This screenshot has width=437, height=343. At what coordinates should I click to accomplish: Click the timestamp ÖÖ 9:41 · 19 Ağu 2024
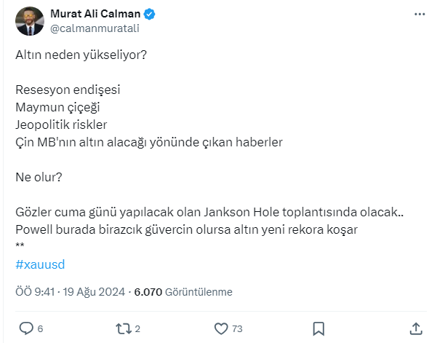[x=70, y=292]
